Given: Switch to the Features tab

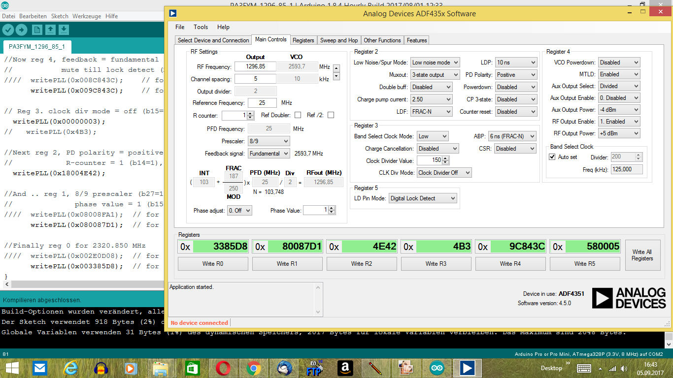Looking at the screenshot, I should click(417, 40).
